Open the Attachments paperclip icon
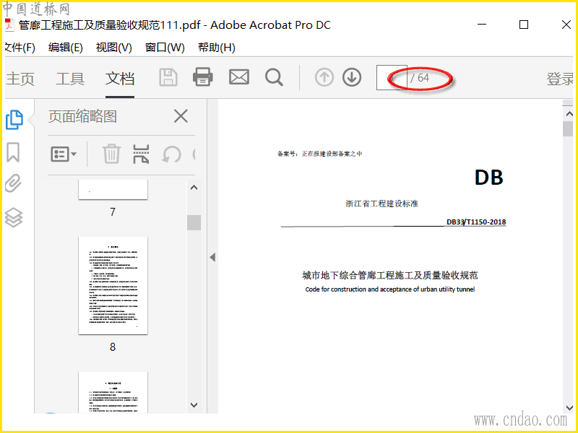This screenshot has height=433, width=578. pyautogui.click(x=13, y=183)
